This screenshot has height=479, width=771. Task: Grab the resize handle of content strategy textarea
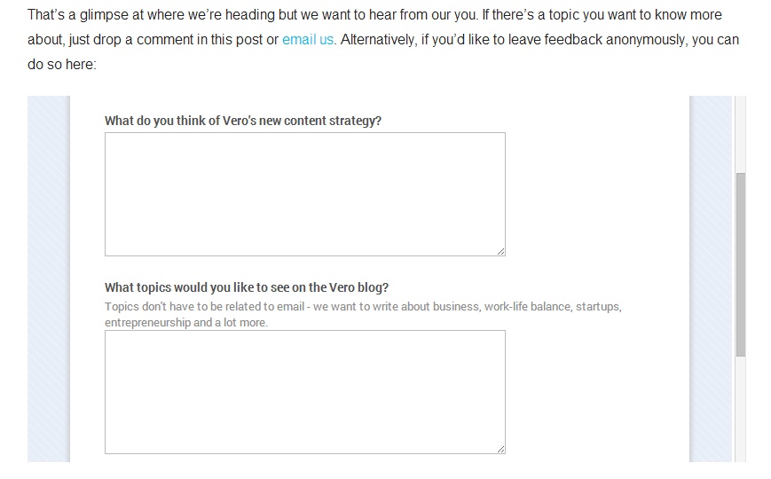tap(501, 252)
